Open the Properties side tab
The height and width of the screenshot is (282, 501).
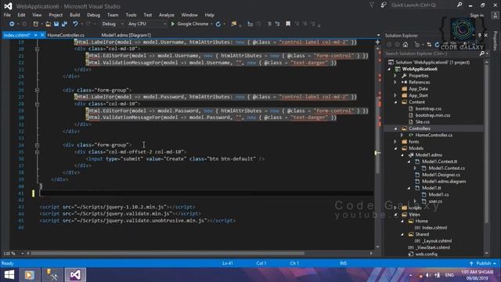click(495, 41)
